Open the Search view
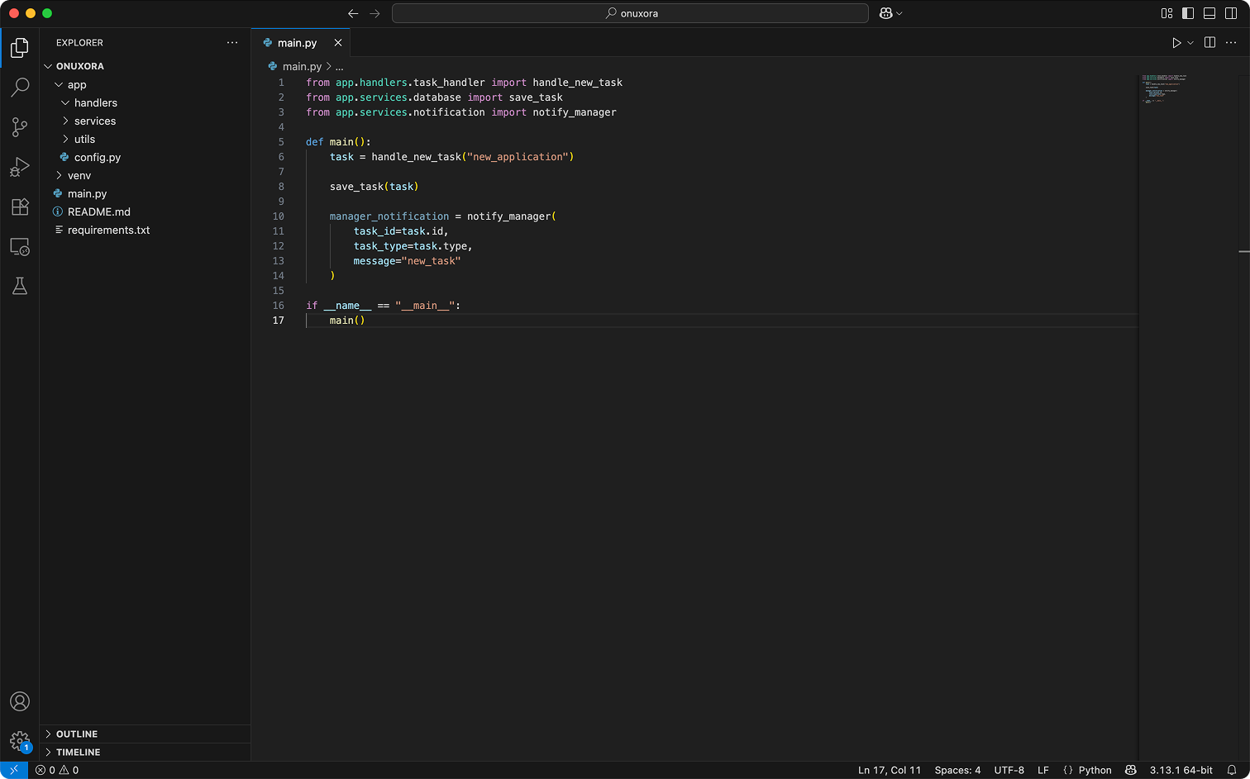The height and width of the screenshot is (779, 1250). 20,87
